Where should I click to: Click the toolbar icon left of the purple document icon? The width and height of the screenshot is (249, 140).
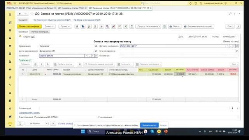[101, 26]
